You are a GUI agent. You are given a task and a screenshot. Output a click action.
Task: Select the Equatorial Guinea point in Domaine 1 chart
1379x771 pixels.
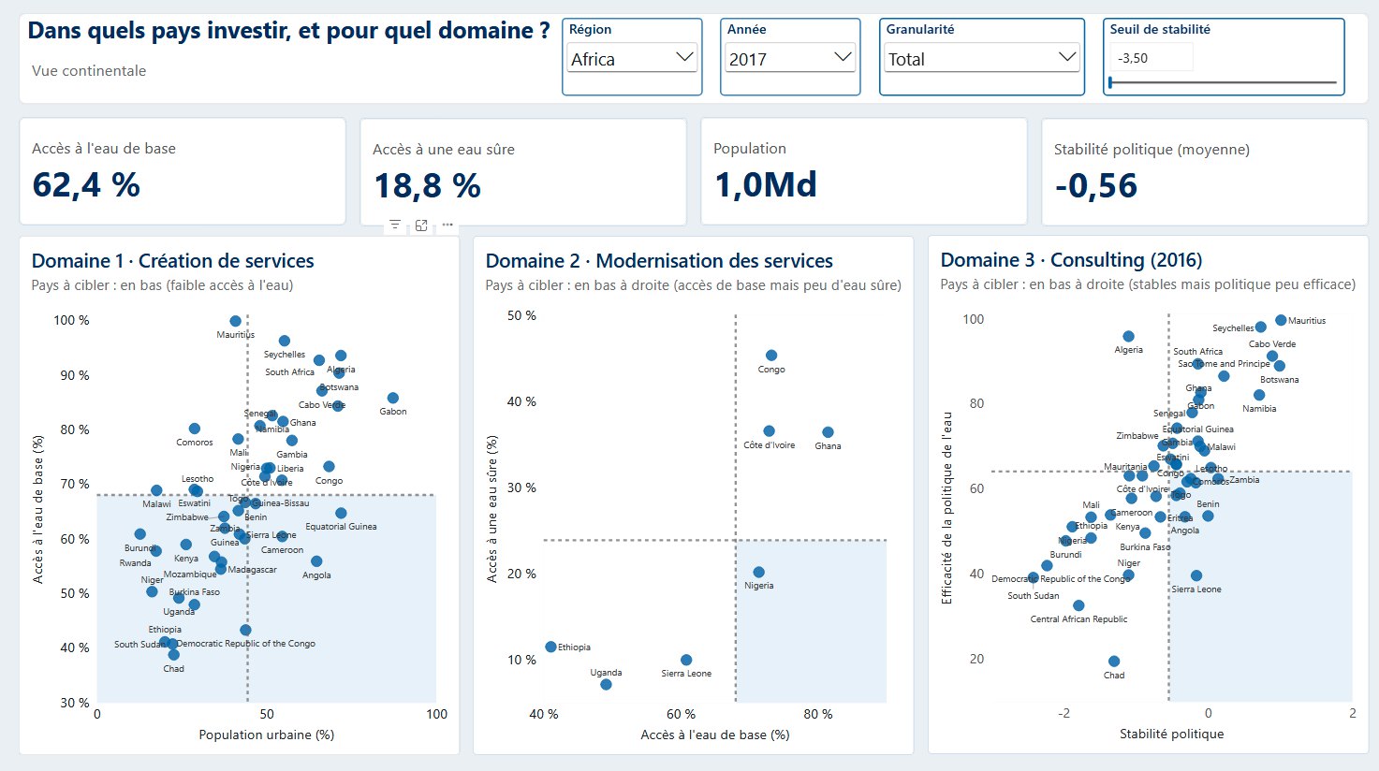[341, 514]
